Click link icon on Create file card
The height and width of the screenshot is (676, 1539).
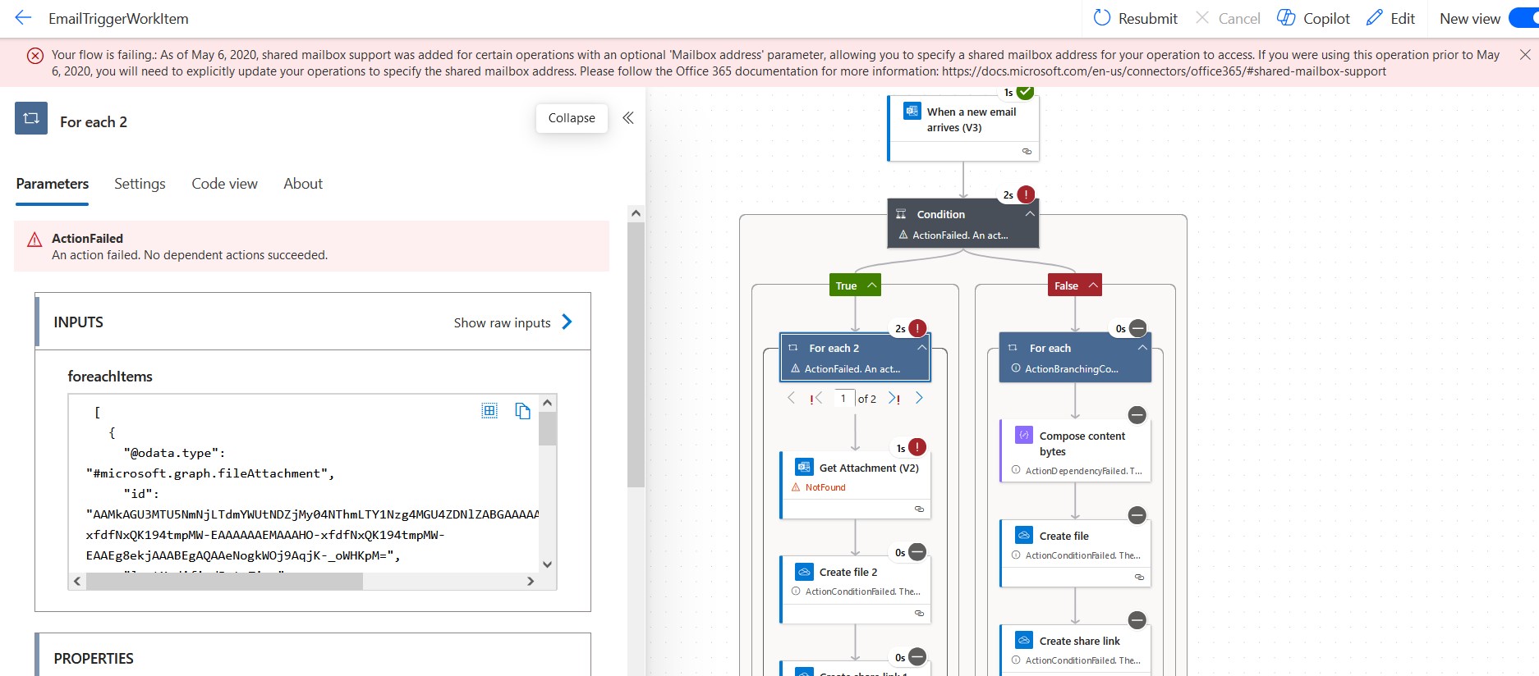pyautogui.click(x=1139, y=577)
